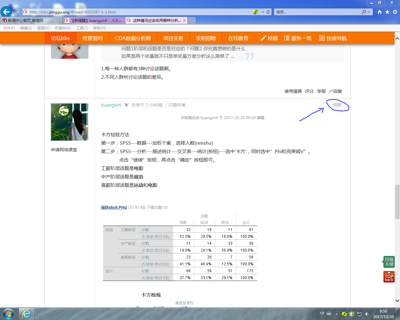Screen dimensions: 400x320
Task: Show hidden tray icons arrow
Action: point(337,314)
